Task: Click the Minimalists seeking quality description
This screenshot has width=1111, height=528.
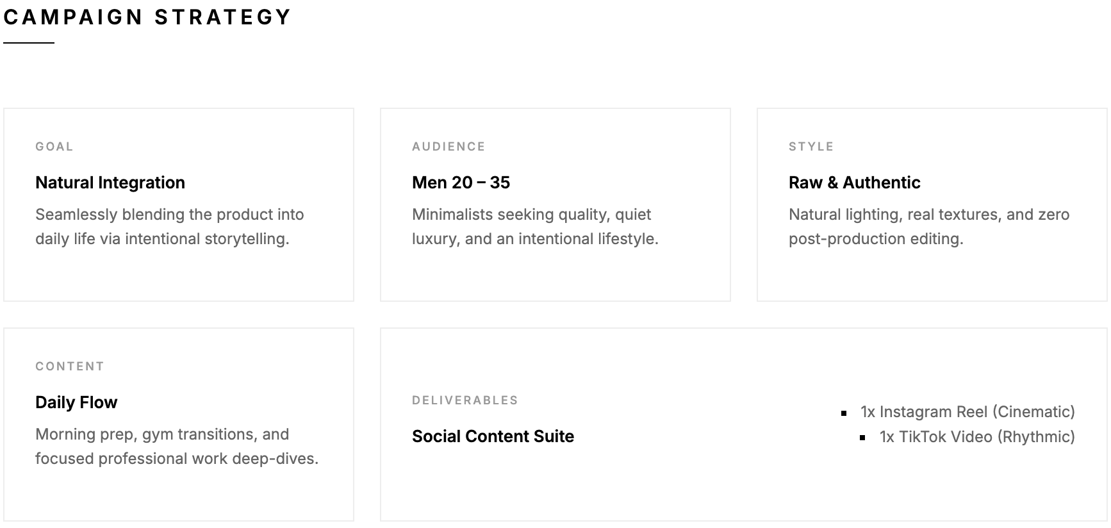Action: (x=535, y=226)
